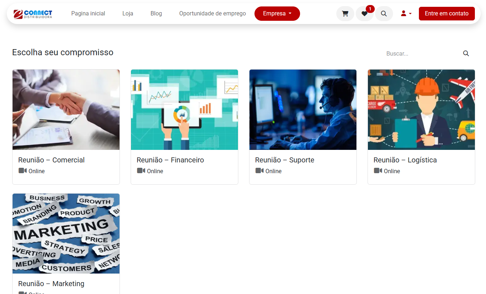486x294 pixels.
Task: Click the Reunião – Comercial handshake image
Action: click(x=66, y=109)
